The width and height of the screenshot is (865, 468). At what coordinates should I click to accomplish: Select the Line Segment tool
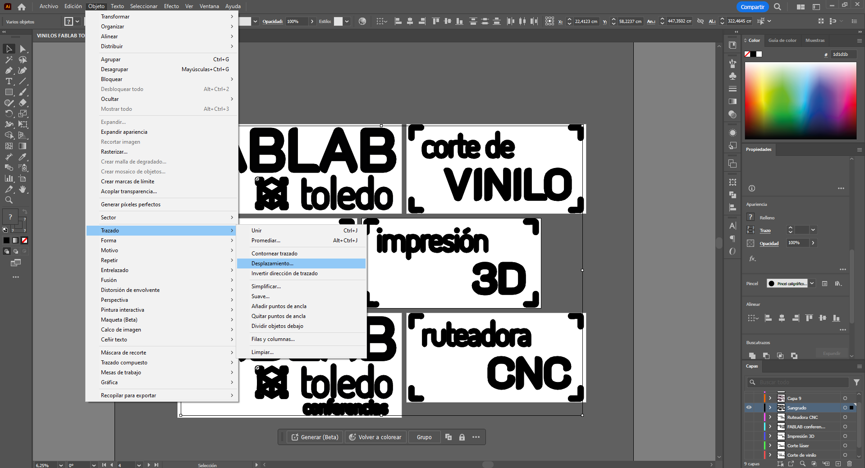[x=23, y=81]
